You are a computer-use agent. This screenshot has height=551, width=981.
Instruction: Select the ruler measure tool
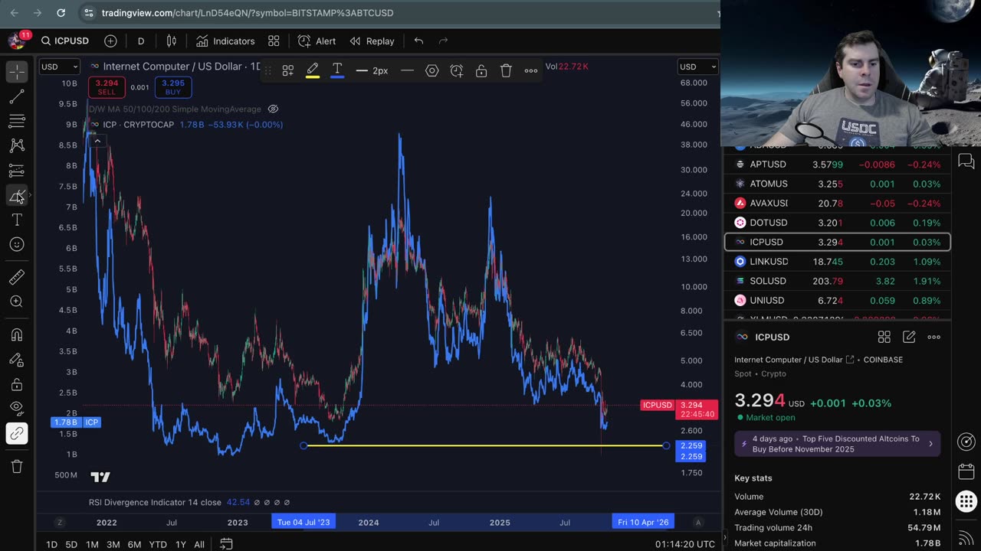click(x=17, y=277)
